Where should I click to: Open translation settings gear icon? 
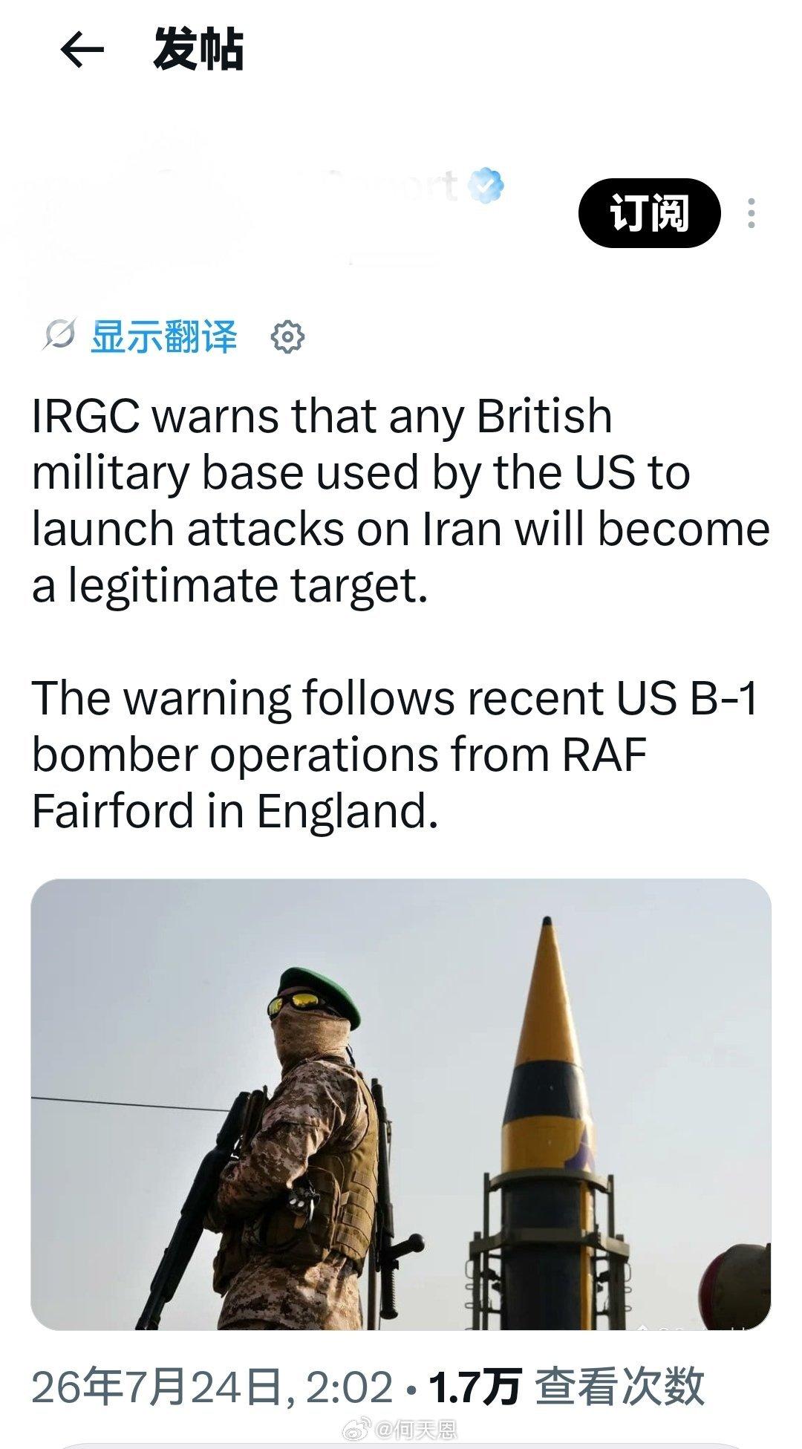288,337
